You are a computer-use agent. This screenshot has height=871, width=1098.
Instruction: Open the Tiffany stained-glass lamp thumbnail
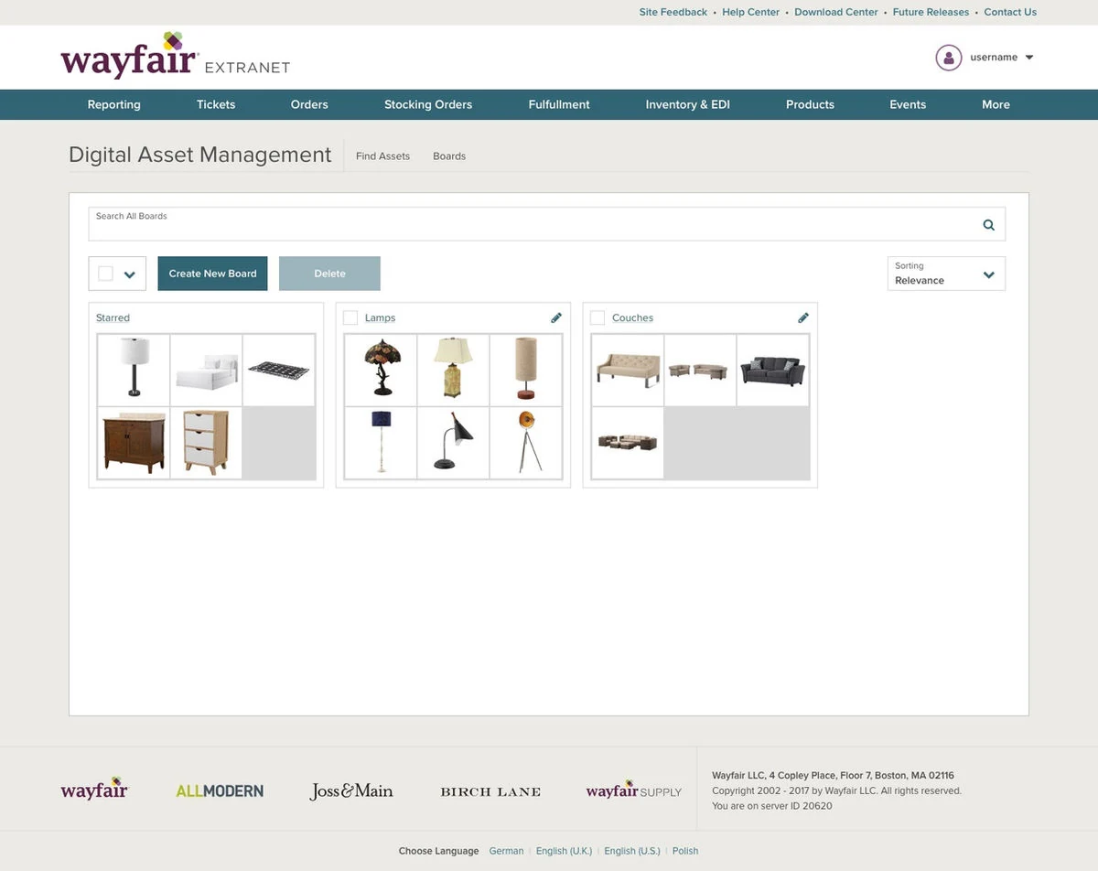[381, 370]
